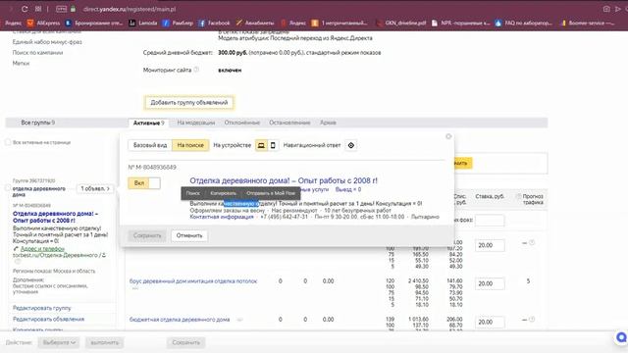The width and height of the screenshot is (628, 353).
Task: Switch to the 'На модерации' tab
Action: tap(196, 123)
